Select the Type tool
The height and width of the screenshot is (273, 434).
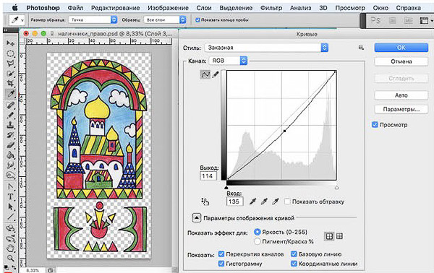tap(10, 196)
